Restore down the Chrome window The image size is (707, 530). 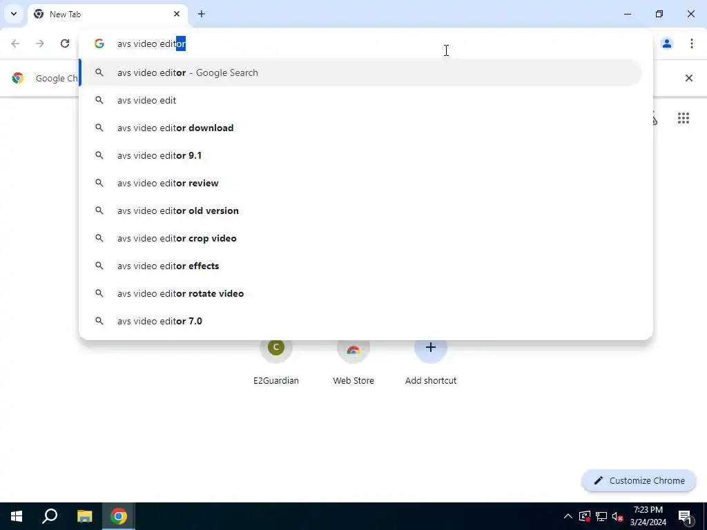click(x=659, y=14)
